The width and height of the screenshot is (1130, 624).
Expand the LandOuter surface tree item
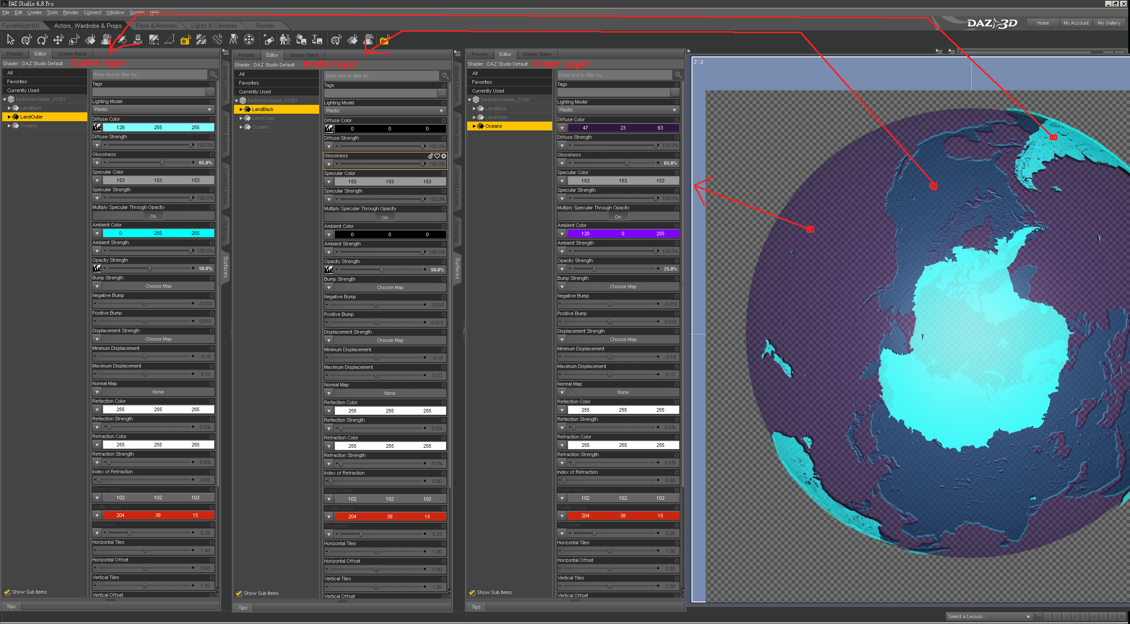click(x=9, y=117)
